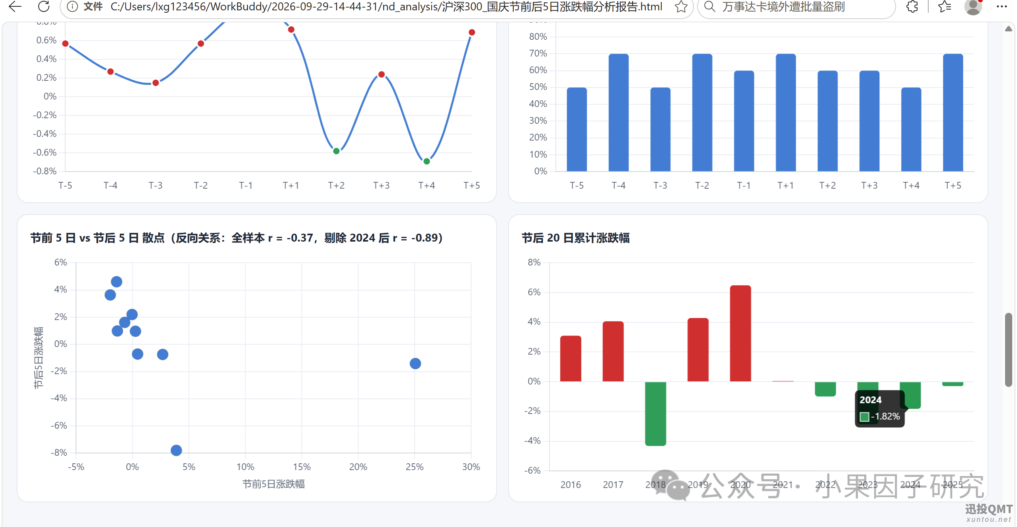Screen dimensions: 1017x527
Task: Open the browser's three-dot settings menu
Action: pyautogui.click(x=1002, y=6)
